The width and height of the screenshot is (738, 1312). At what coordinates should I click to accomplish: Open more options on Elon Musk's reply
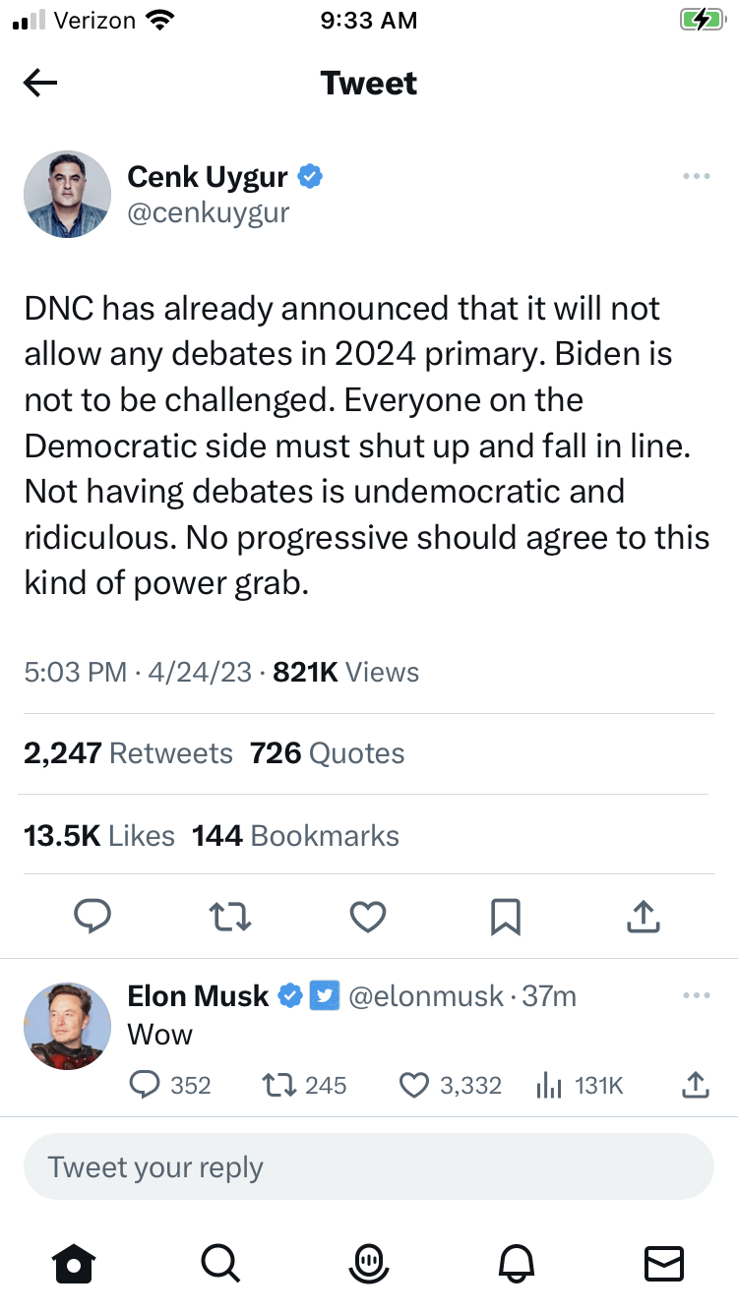pyautogui.click(x=696, y=996)
